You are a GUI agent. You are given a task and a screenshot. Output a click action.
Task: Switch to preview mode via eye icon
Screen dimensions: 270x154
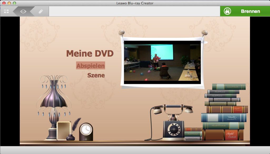click(23, 11)
